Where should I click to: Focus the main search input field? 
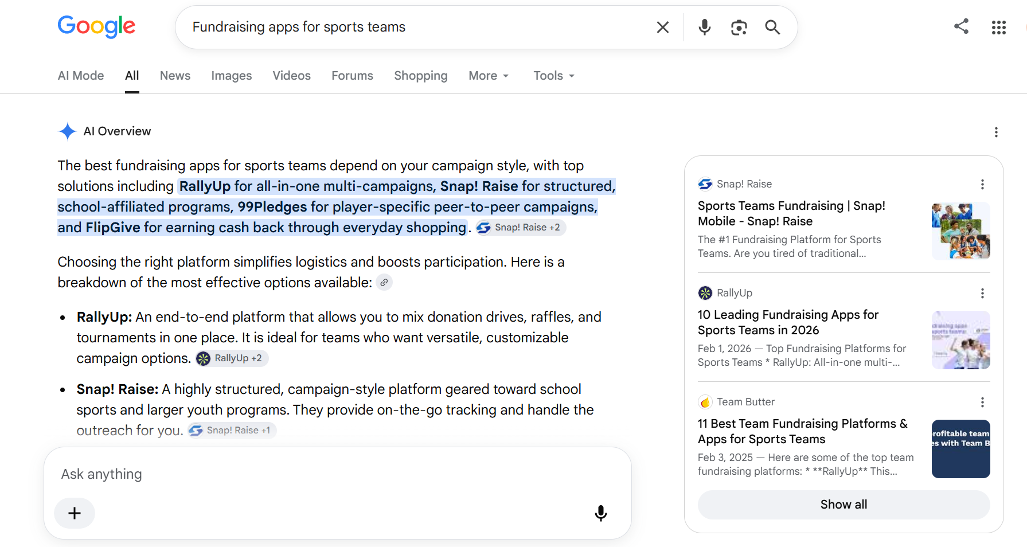(419, 27)
